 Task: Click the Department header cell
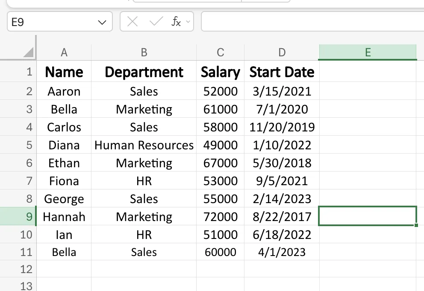pos(144,72)
